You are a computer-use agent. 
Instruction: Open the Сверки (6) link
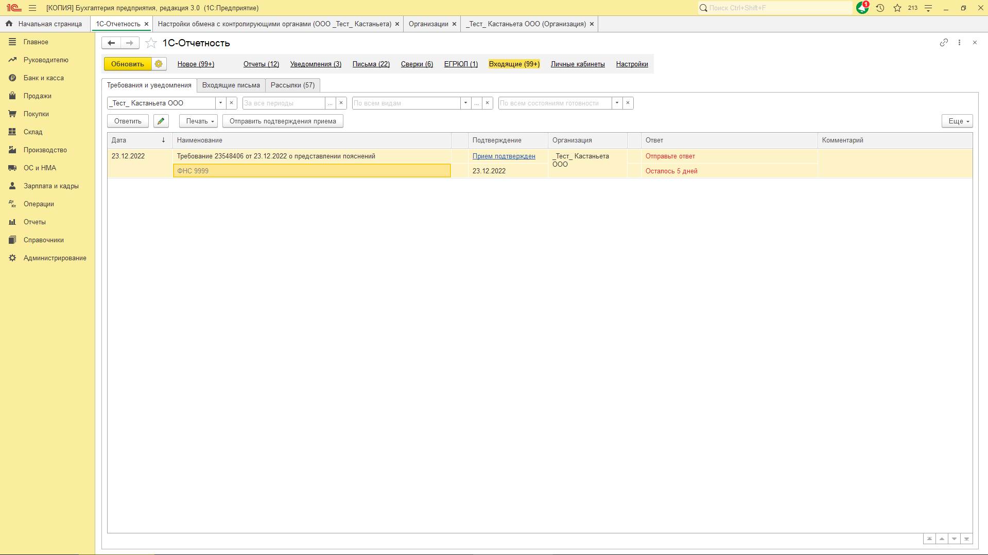(x=417, y=64)
